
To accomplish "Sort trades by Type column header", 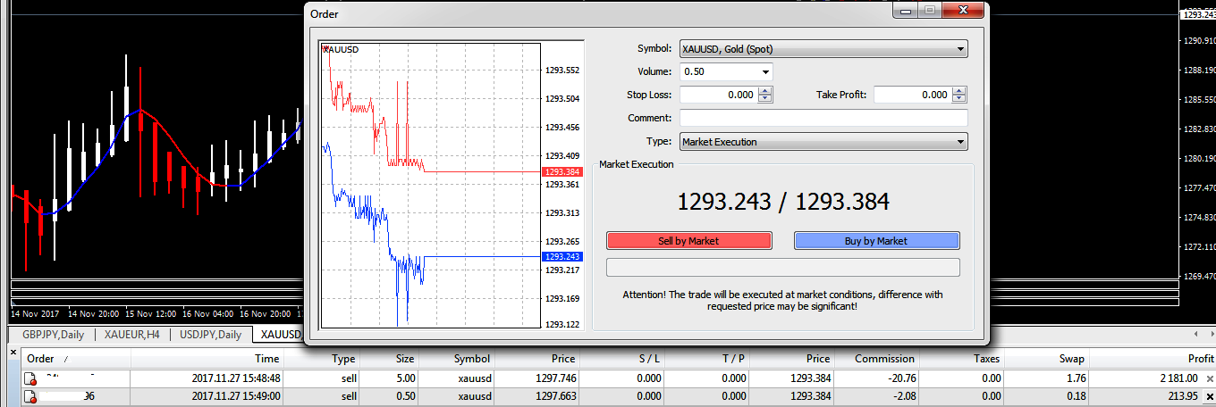I will [x=323, y=359].
